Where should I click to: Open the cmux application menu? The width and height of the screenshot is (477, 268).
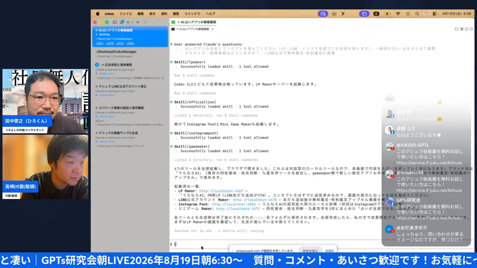click(109, 14)
